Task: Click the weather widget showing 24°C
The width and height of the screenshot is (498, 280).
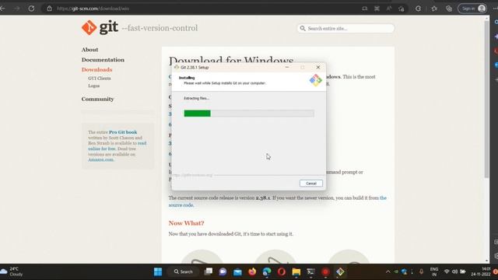Action: tap(12, 271)
